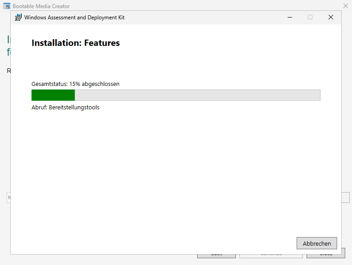This screenshot has height=265, width=352.
Task: Click the 'Bootable Media Creator' title text
Action: (41, 6)
